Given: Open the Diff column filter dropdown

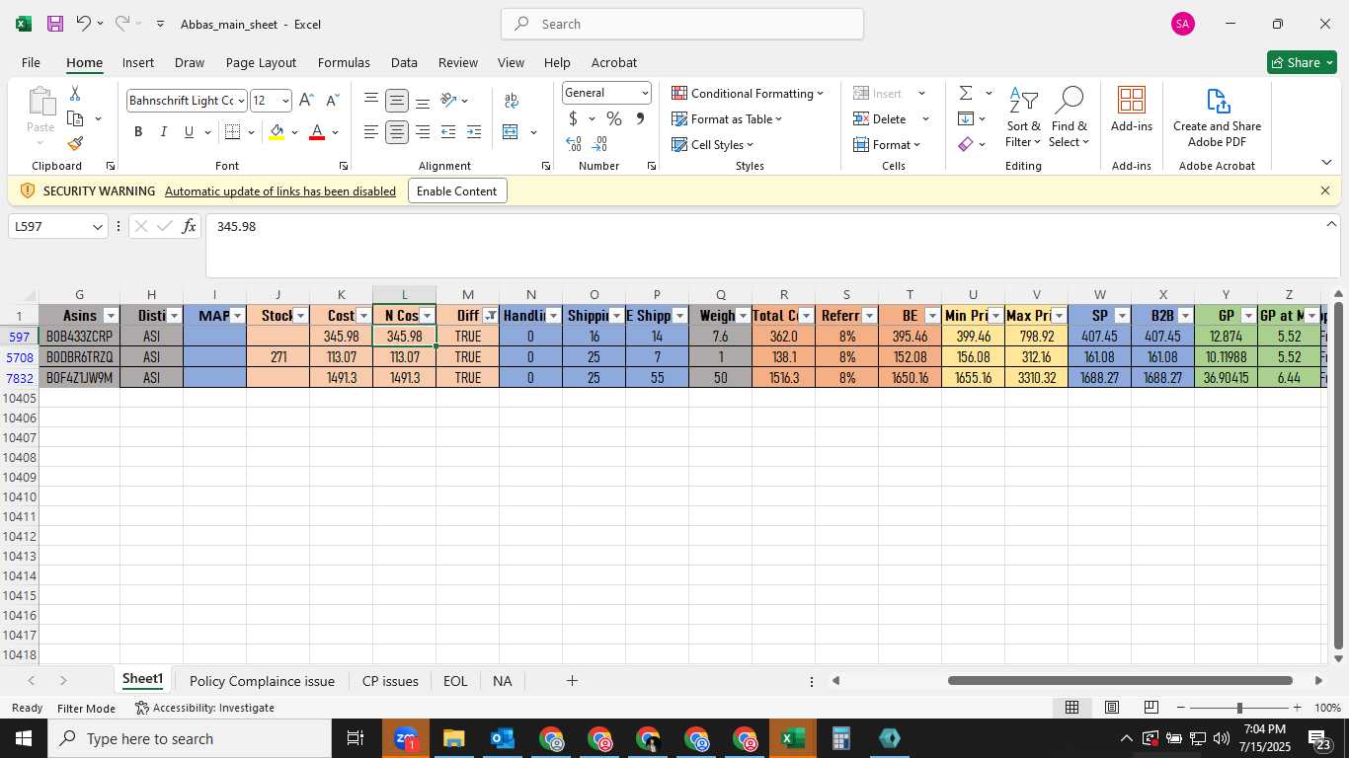Looking at the screenshot, I should pos(491,316).
